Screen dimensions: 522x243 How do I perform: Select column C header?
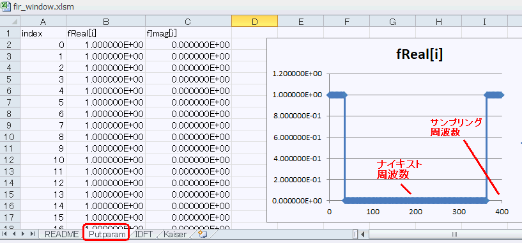click(188, 22)
